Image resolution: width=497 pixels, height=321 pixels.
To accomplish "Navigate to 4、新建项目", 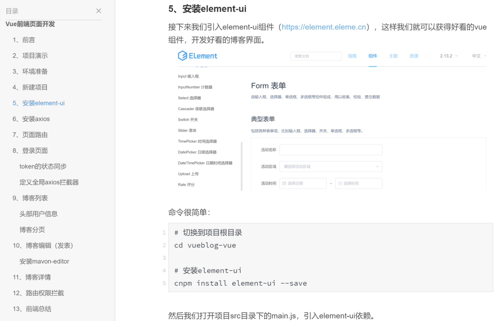I will click(x=30, y=87).
